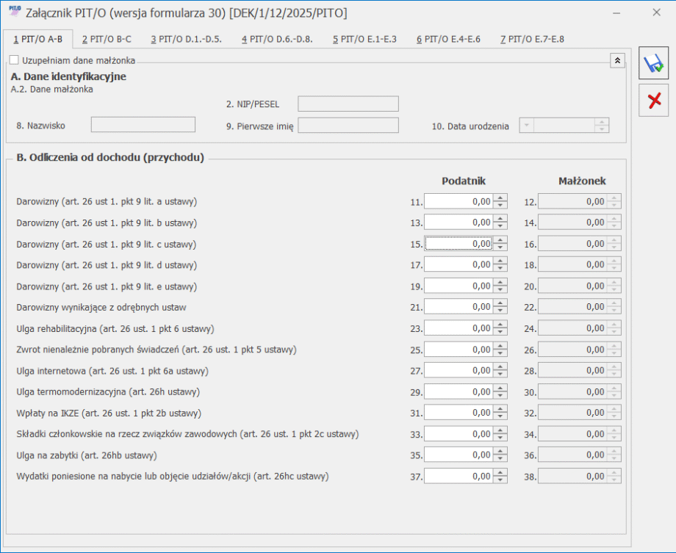
Task: Decrease field 23 Ulga rehabilitacyjna value
Action: (x=500, y=332)
